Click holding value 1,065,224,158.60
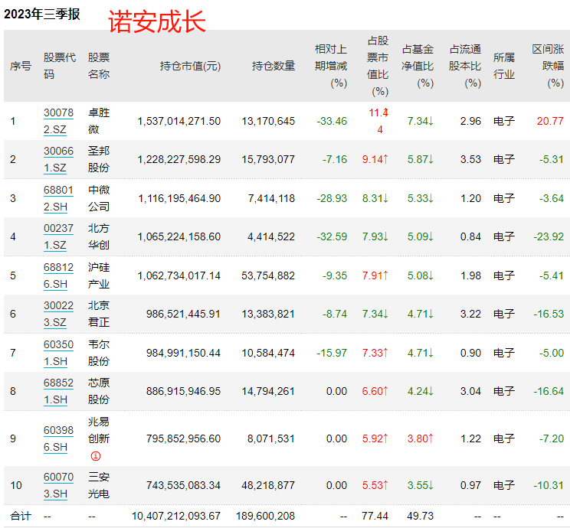The width and height of the screenshot is (570, 528). point(179,236)
